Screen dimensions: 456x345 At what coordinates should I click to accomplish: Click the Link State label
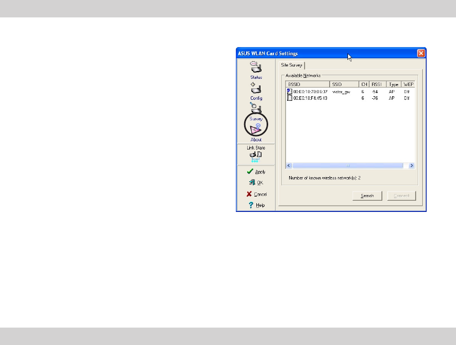click(256, 148)
